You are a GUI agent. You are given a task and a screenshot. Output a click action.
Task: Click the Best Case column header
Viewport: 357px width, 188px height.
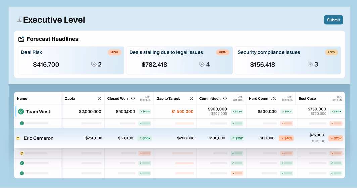[307, 98]
